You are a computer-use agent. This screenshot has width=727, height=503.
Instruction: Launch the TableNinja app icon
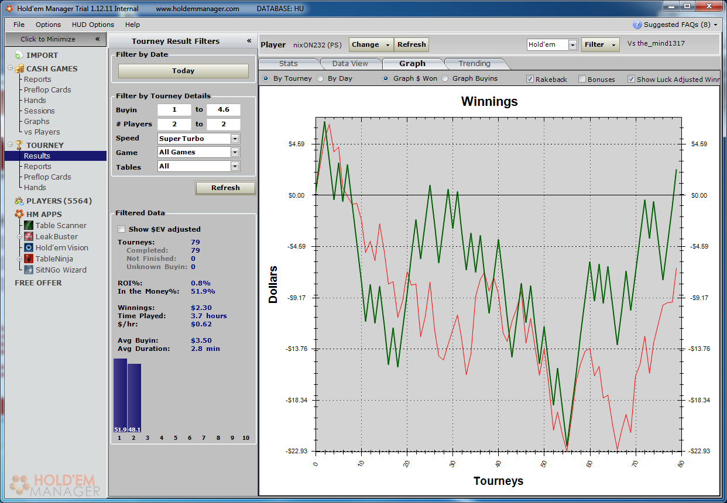click(x=29, y=259)
